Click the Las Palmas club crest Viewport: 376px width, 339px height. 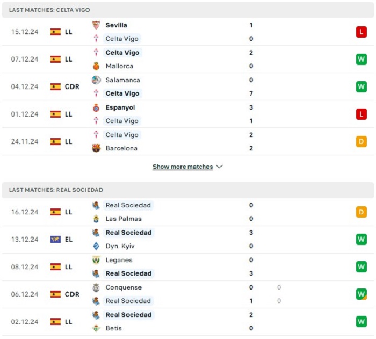[96, 219]
